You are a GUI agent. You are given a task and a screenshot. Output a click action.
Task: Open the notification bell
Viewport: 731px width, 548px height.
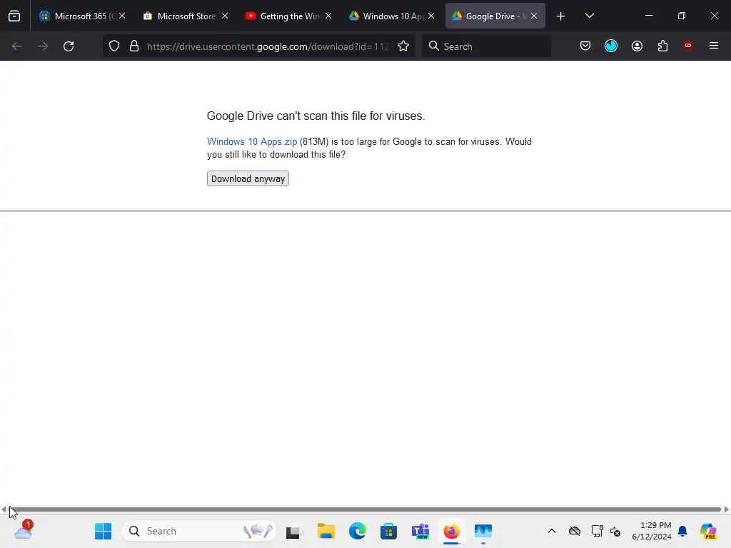(x=682, y=531)
